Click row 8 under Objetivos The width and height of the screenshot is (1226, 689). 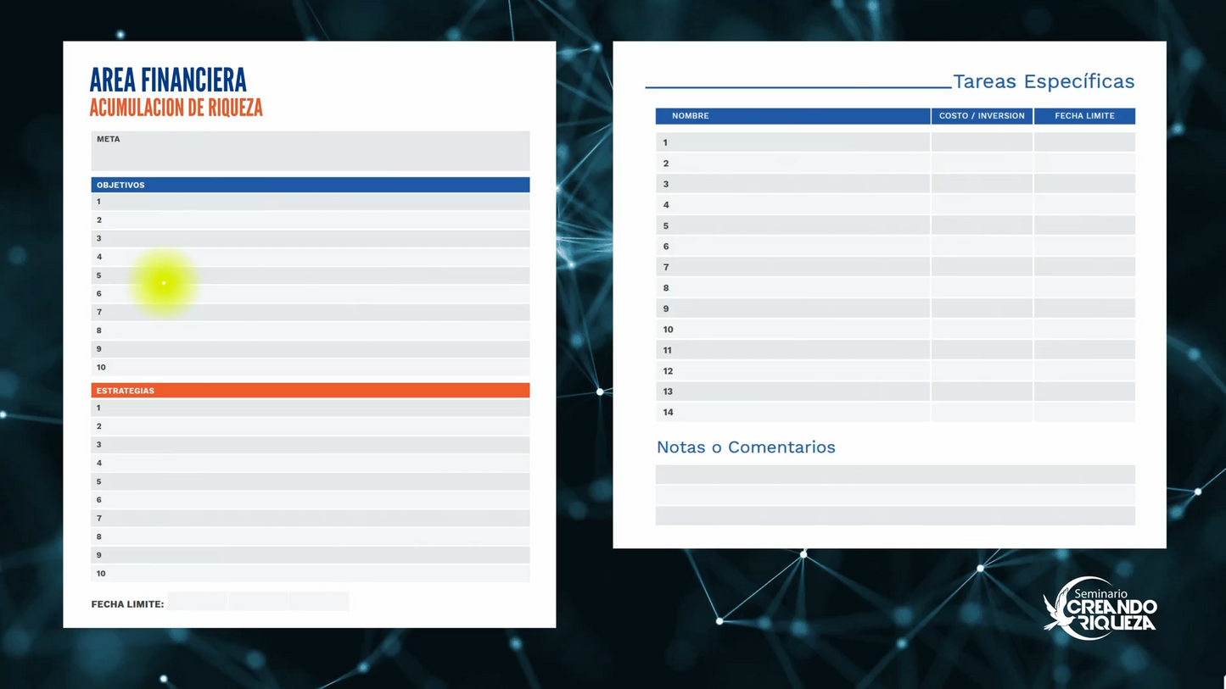(x=310, y=331)
